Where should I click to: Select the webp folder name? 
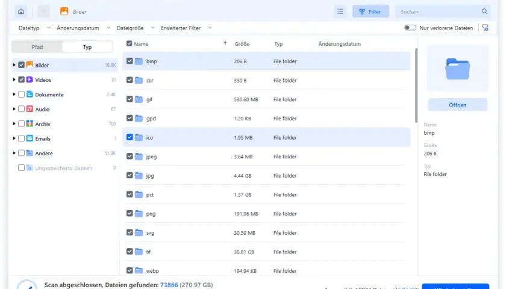pos(152,271)
